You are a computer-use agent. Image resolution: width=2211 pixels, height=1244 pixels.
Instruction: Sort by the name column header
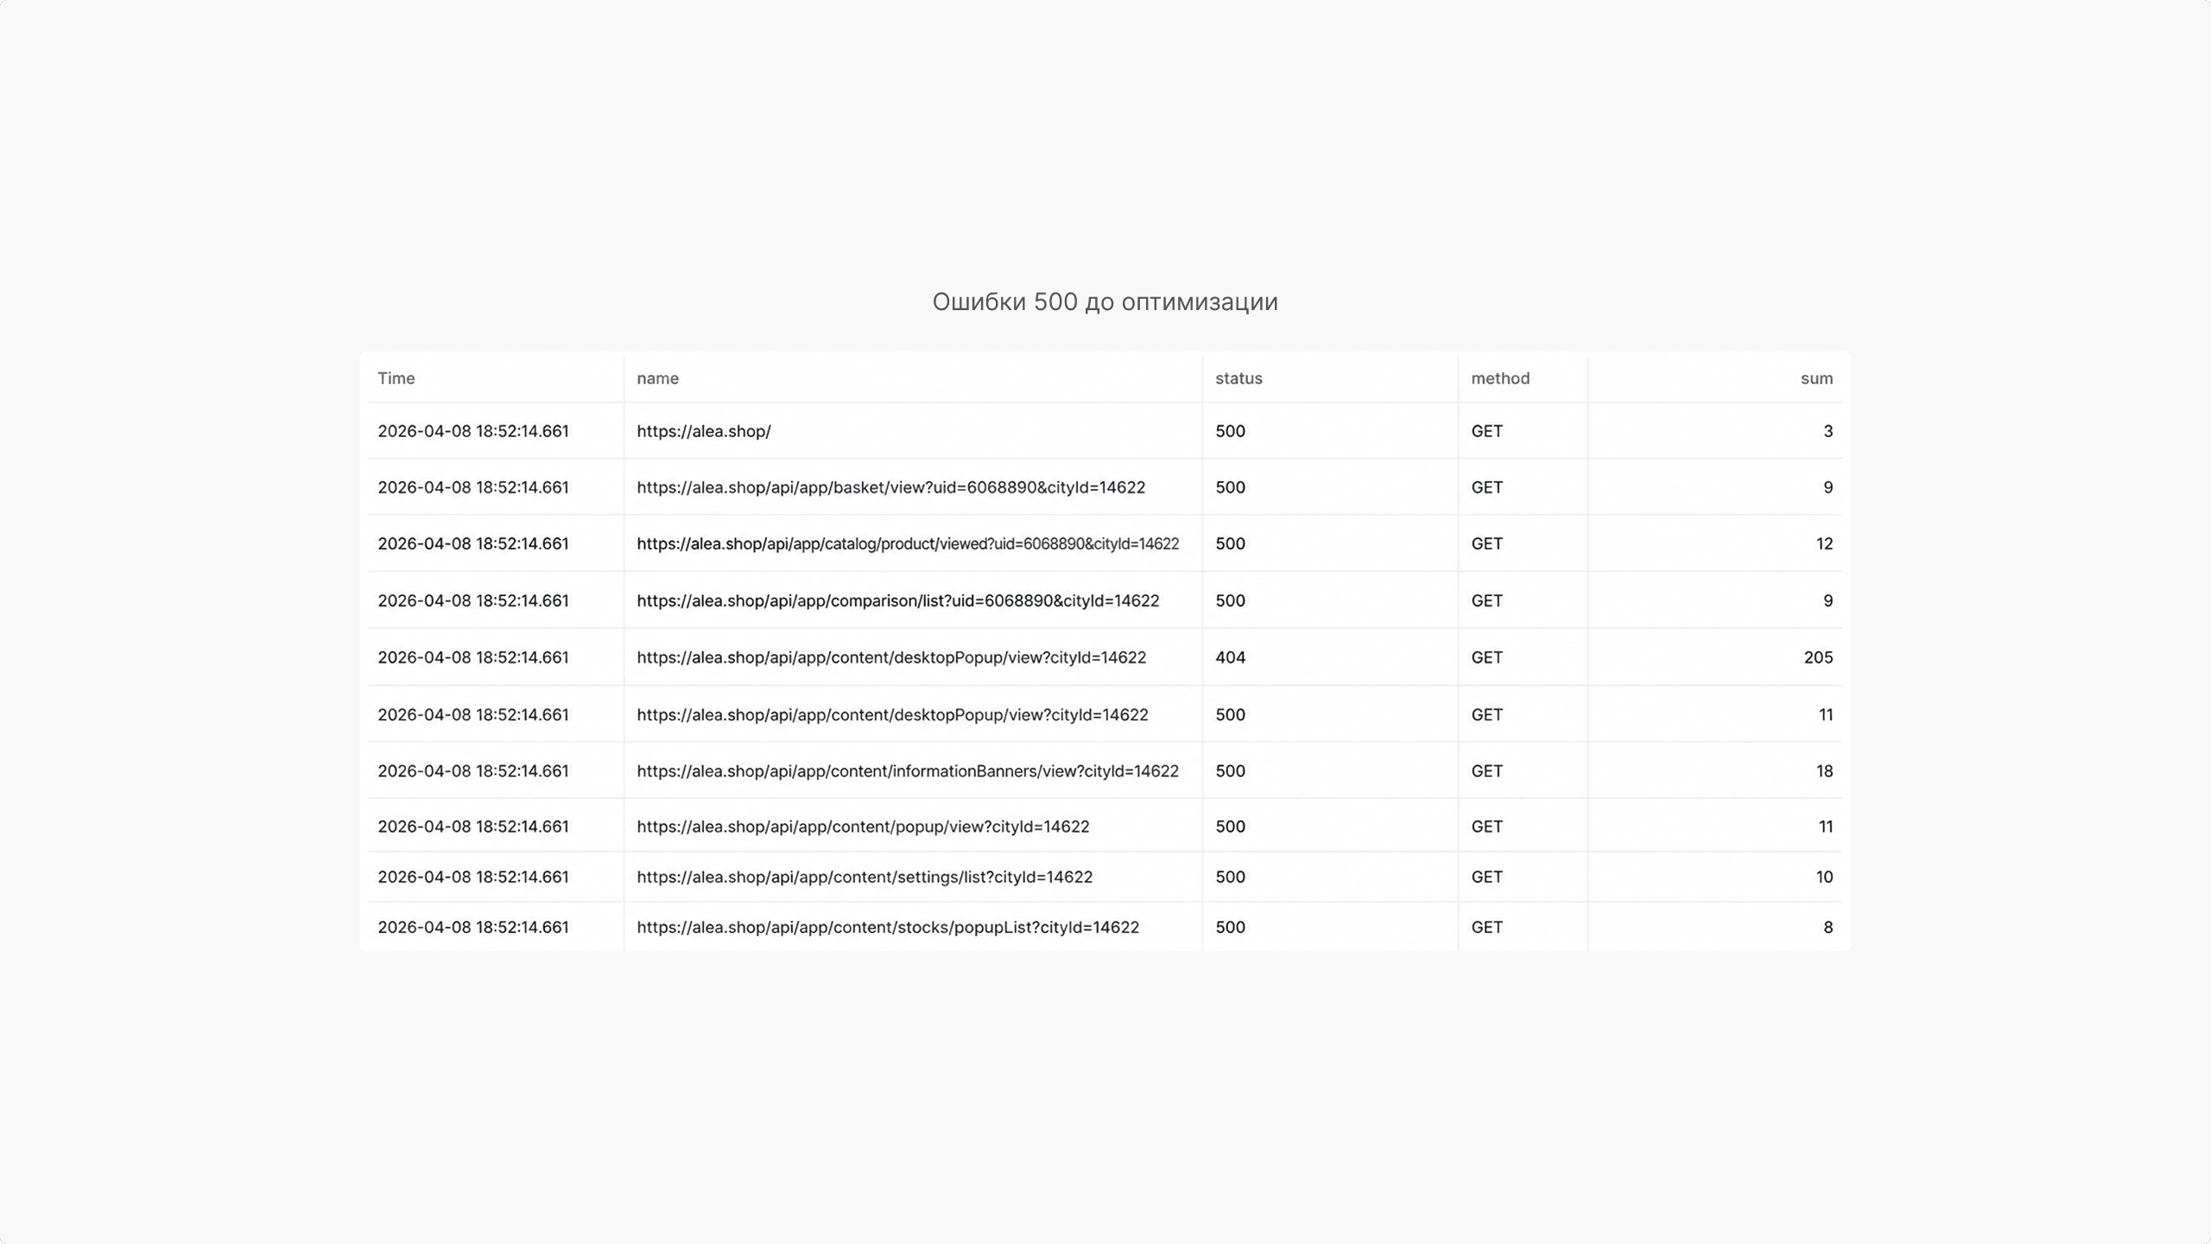point(657,378)
